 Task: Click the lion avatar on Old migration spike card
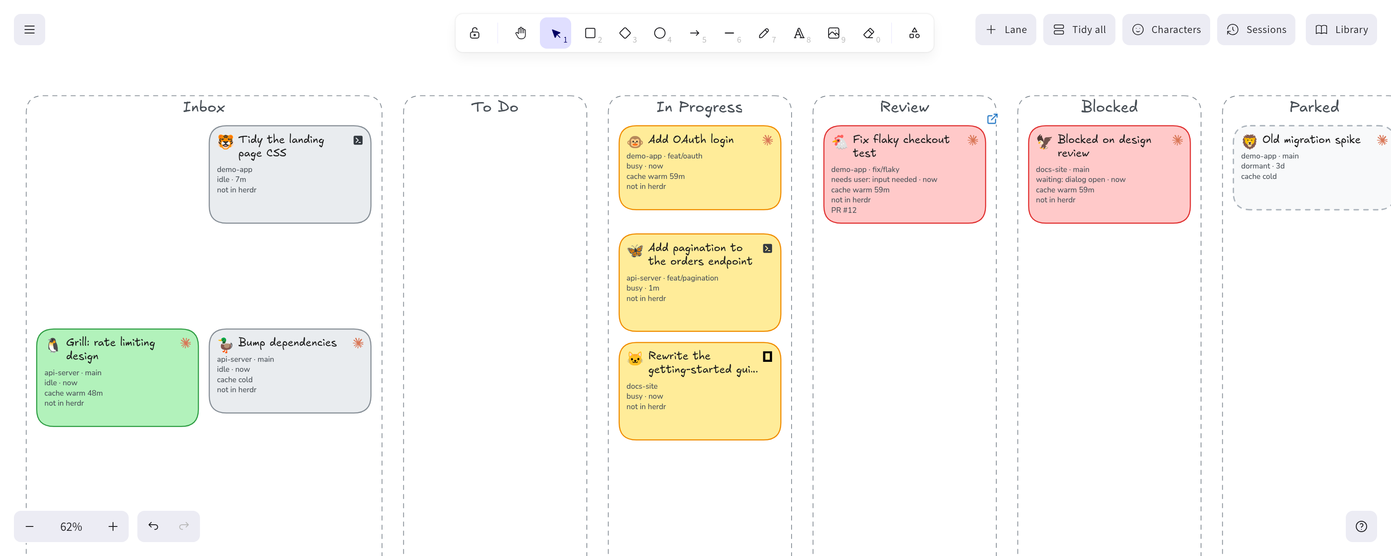click(1249, 142)
